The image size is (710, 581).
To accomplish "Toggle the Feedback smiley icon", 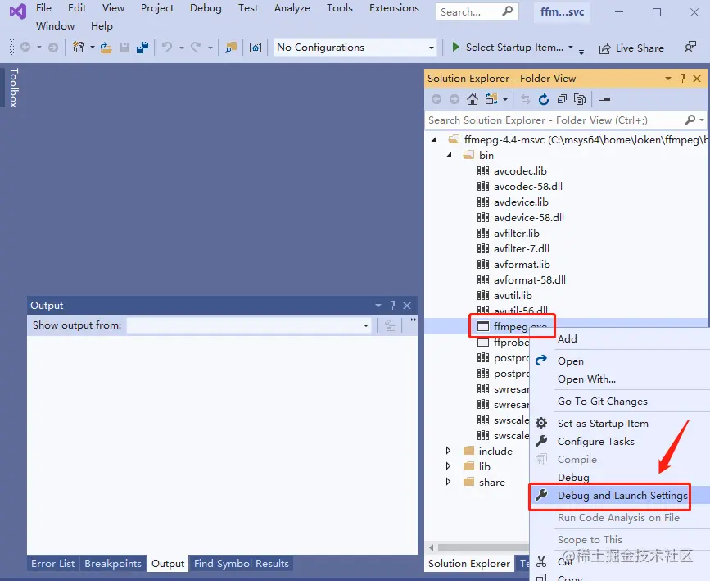I will pos(690,48).
